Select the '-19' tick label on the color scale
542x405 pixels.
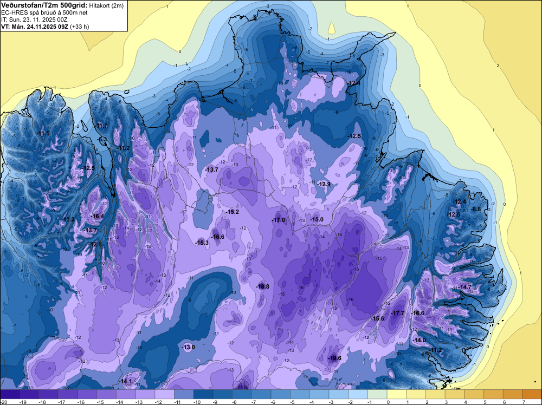click(x=23, y=402)
